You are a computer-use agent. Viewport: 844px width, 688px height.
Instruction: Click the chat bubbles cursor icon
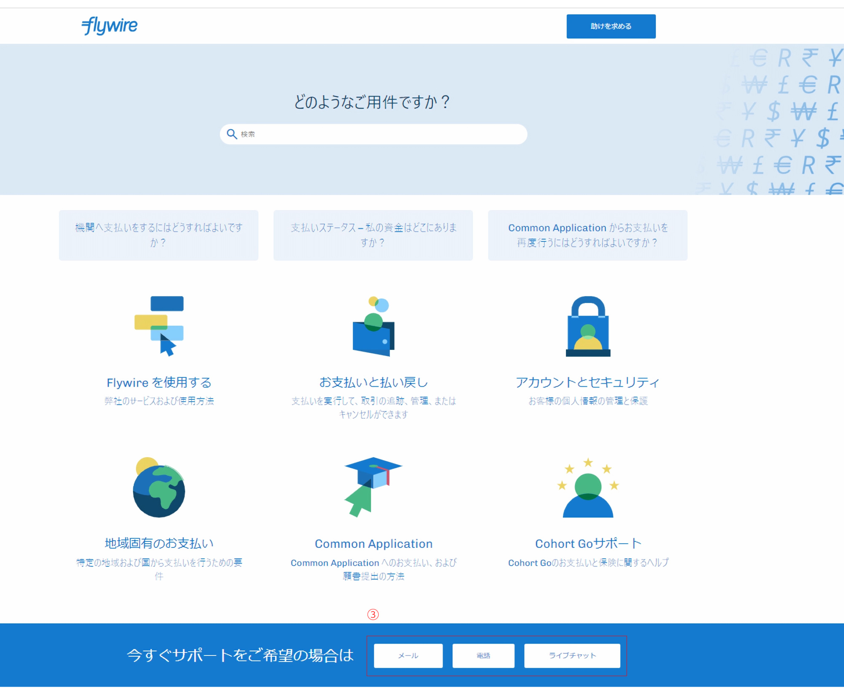tap(159, 326)
